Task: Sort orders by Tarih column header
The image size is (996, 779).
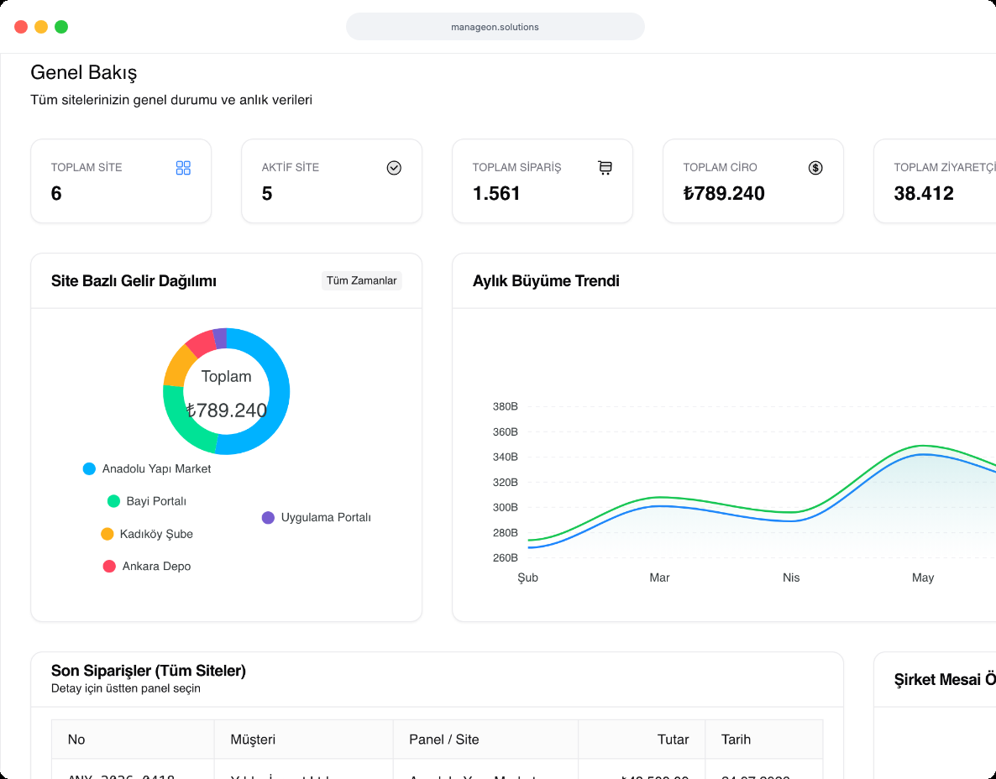Action: pos(736,739)
